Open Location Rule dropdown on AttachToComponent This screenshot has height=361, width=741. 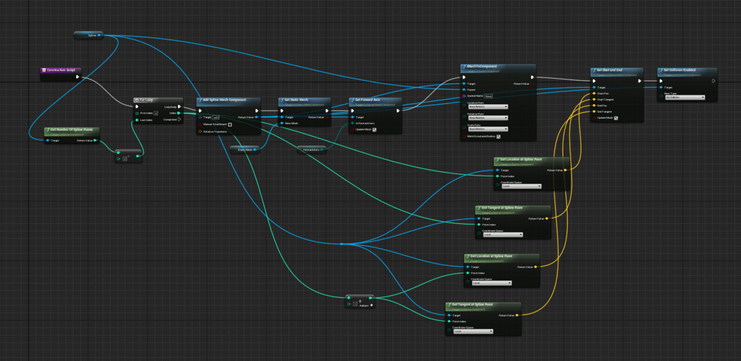pos(488,107)
